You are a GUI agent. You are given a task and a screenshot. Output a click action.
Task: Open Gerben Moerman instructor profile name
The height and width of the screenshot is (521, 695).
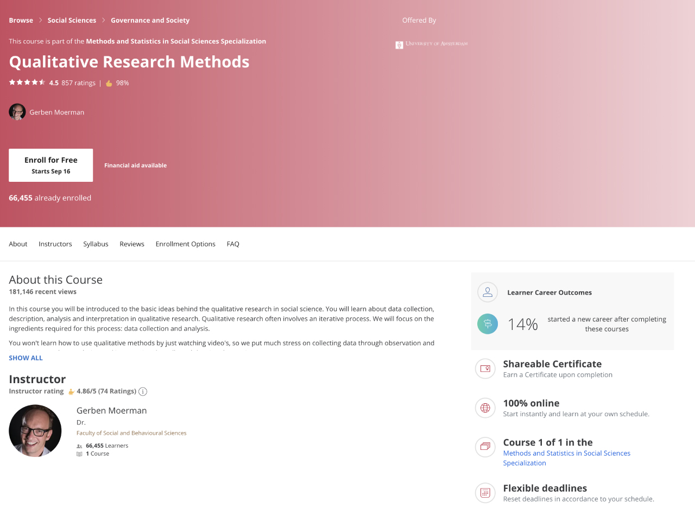click(x=112, y=411)
